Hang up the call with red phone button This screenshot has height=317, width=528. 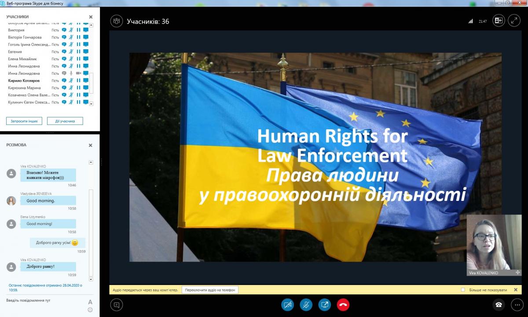tap(343, 304)
